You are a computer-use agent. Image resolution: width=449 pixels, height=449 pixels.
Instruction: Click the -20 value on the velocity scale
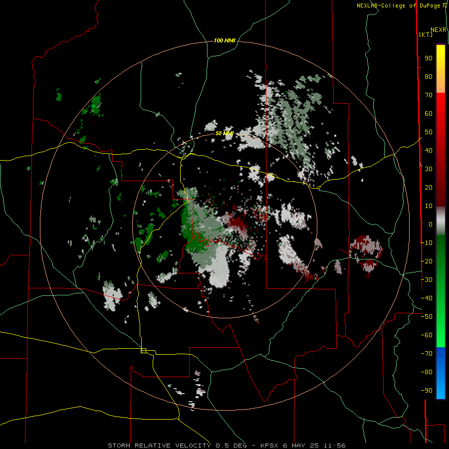(x=427, y=261)
